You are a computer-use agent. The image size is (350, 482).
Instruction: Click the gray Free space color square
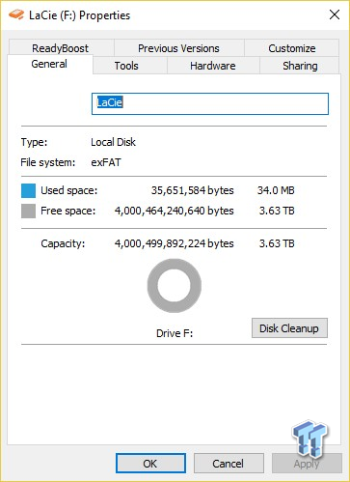pos(28,212)
